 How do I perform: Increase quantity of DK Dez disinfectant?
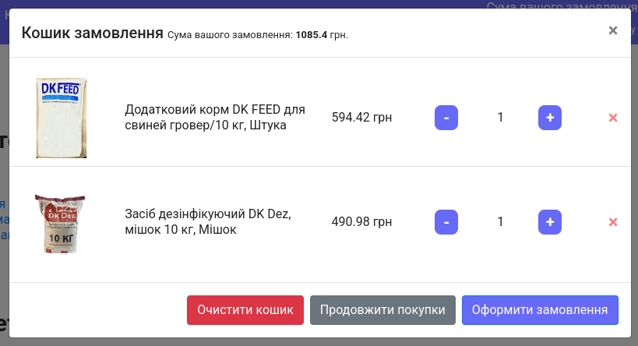tap(550, 222)
